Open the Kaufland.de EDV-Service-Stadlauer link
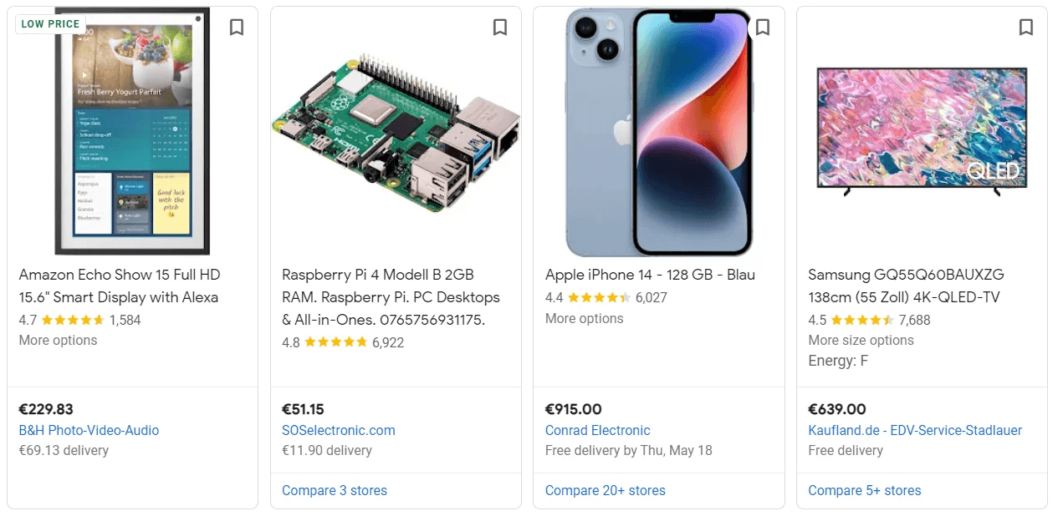The width and height of the screenshot is (1058, 516). 913,430
